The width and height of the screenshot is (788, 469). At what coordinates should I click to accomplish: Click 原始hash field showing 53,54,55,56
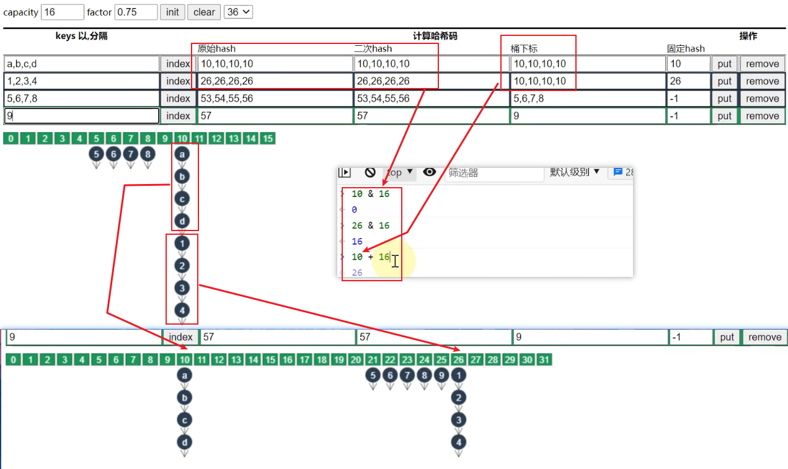click(275, 99)
